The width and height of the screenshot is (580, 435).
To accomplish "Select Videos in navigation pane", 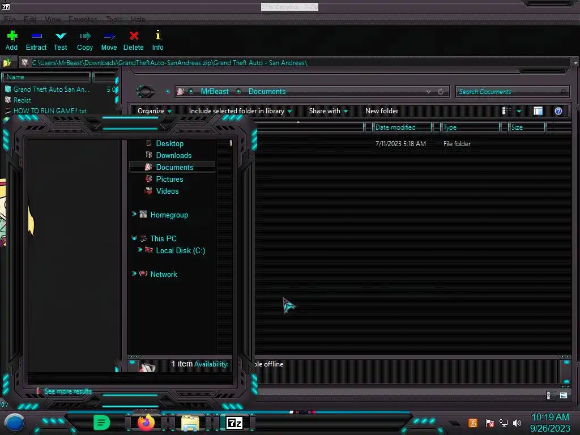I will click(167, 191).
